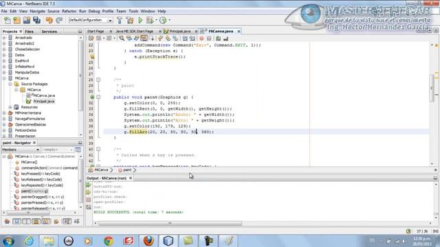Image resolution: width=440 pixels, height=247 pixels.
Task: Click the New File toolbar icon
Action: point(8,20)
